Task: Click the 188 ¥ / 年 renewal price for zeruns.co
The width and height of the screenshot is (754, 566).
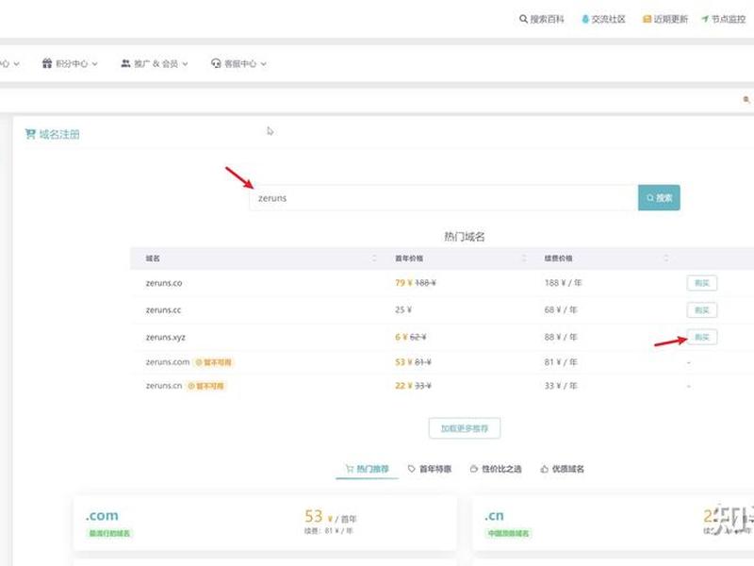Action: click(x=563, y=283)
